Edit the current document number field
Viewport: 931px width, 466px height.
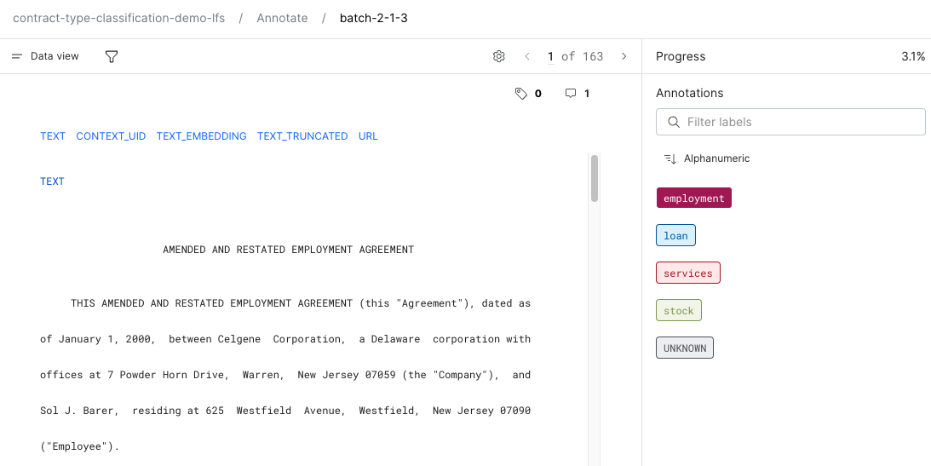tap(550, 57)
